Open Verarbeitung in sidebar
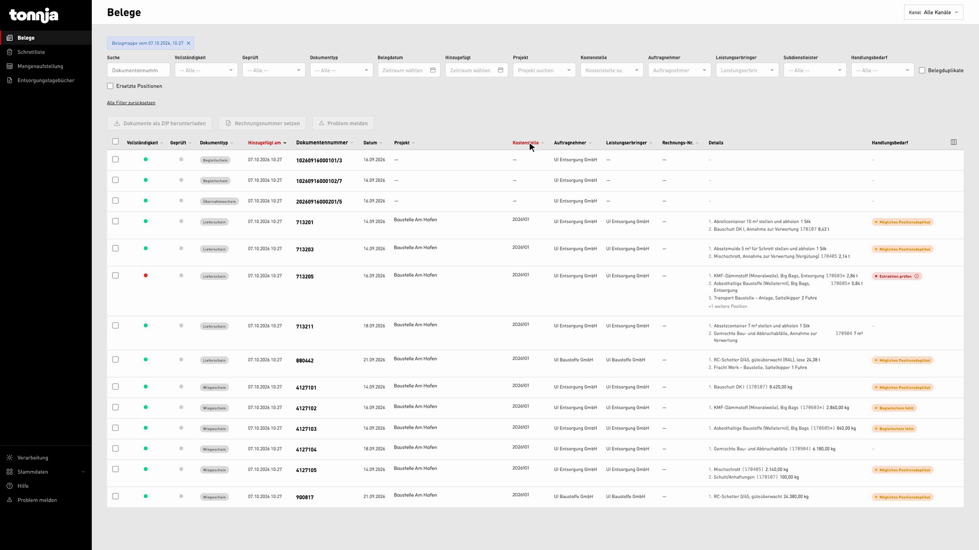This screenshot has width=979, height=550. click(33, 458)
